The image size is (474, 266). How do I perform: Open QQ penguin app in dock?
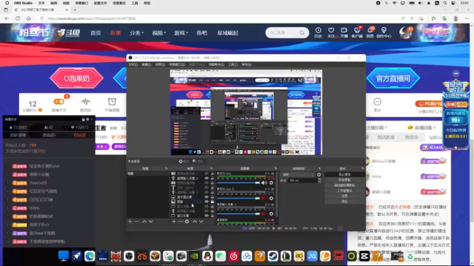pyautogui.click(x=207, y=256)
